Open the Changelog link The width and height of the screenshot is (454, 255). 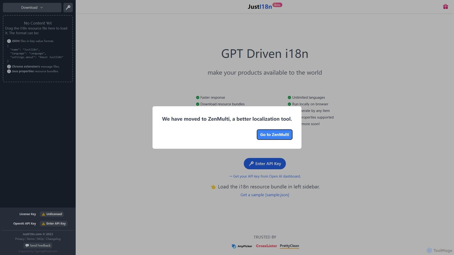[53, 239]
